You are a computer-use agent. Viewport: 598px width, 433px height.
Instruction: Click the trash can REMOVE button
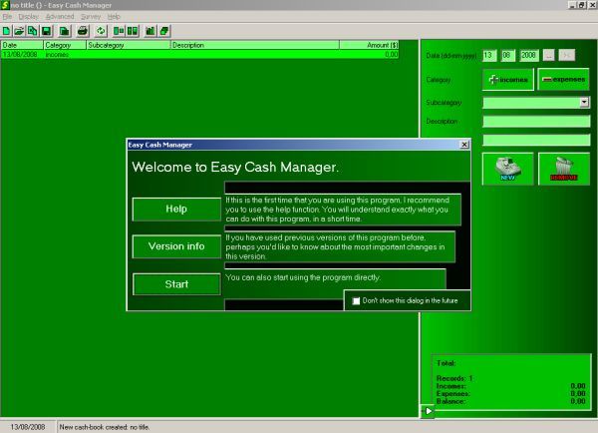click(564, 169)
